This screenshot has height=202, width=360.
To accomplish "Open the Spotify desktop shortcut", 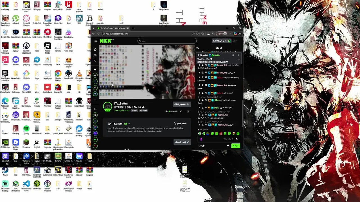I will [x=26, y=130].
